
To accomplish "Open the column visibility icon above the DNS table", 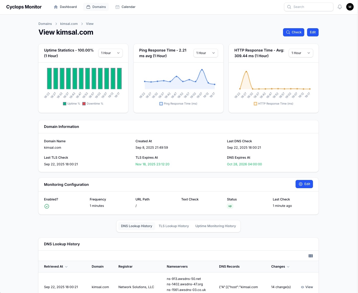I will pos(310,256).
